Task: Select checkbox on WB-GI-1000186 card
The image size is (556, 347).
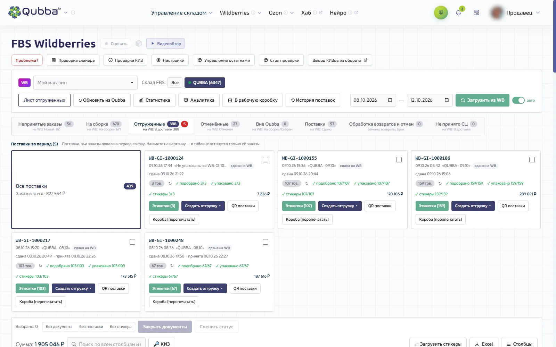Action: [532, 160]
